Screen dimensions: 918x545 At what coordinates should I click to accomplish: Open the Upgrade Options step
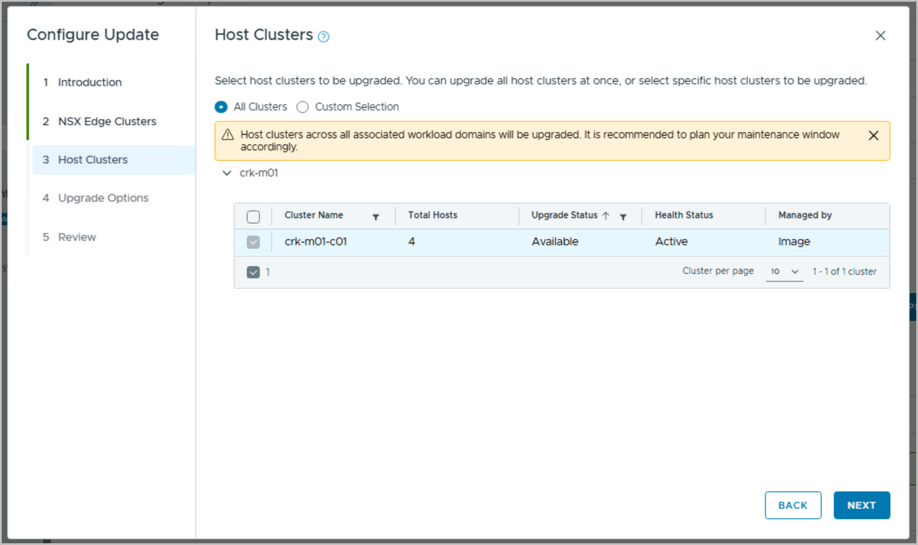103,198
